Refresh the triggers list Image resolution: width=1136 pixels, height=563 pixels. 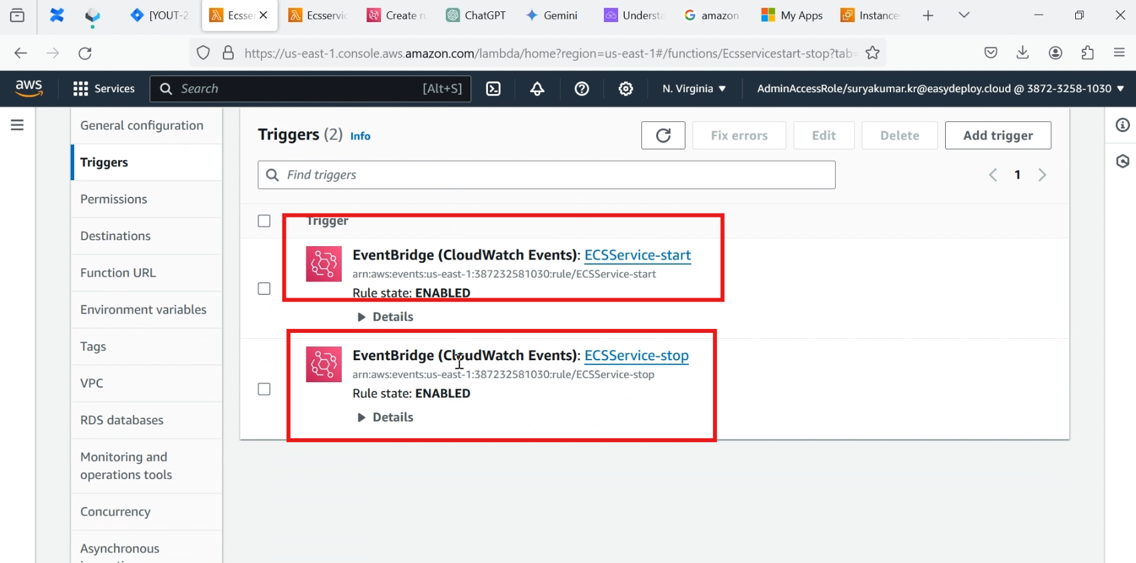click(663, 135)
